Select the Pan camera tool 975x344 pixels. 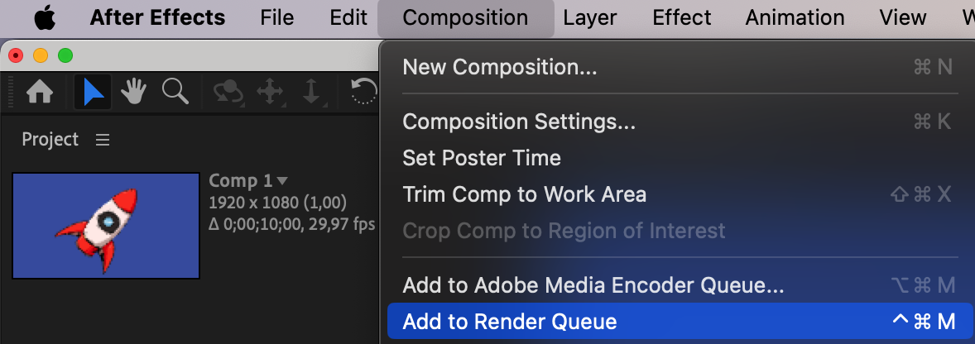[270, 92]
